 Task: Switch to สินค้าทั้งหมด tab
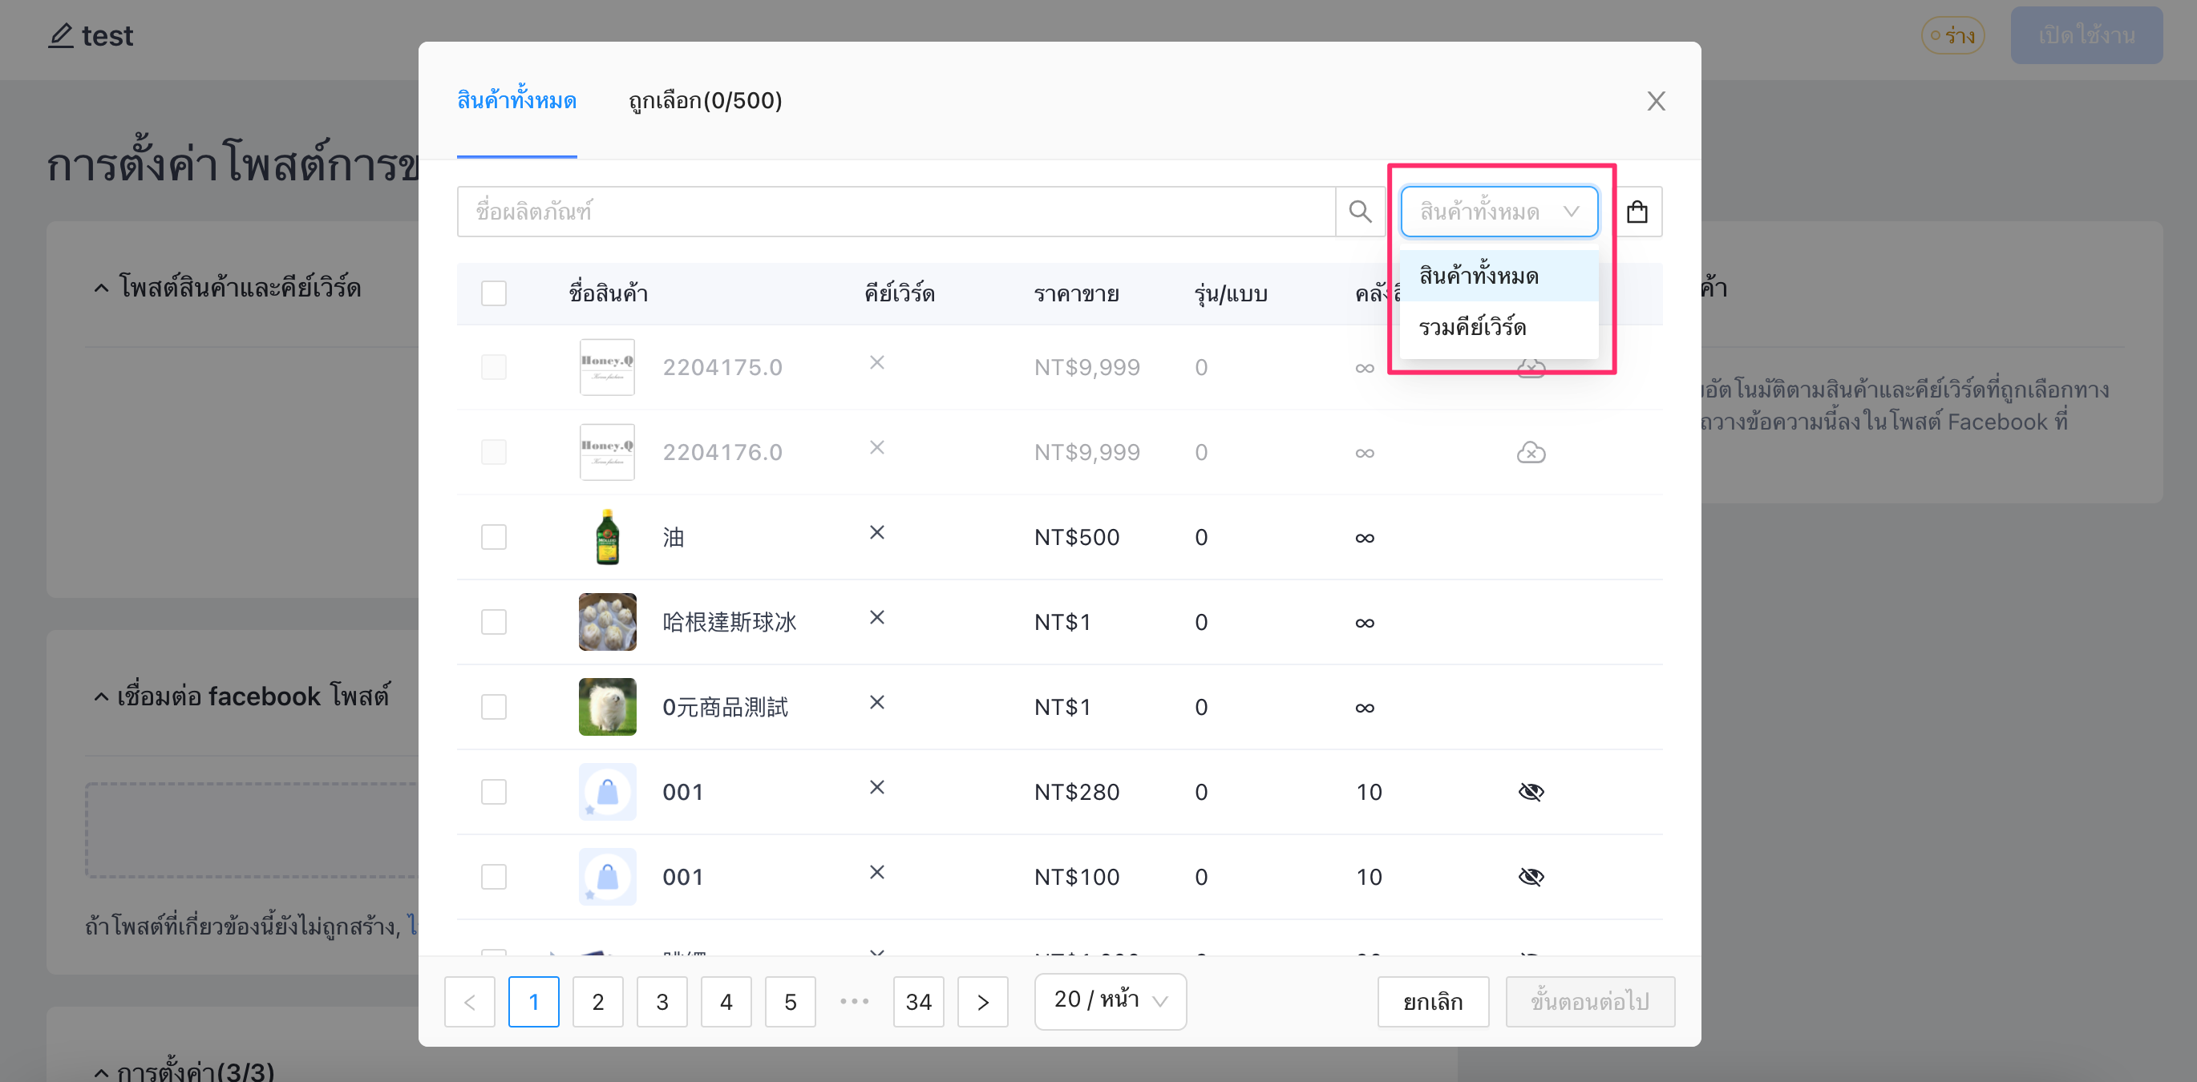[517, 101]
